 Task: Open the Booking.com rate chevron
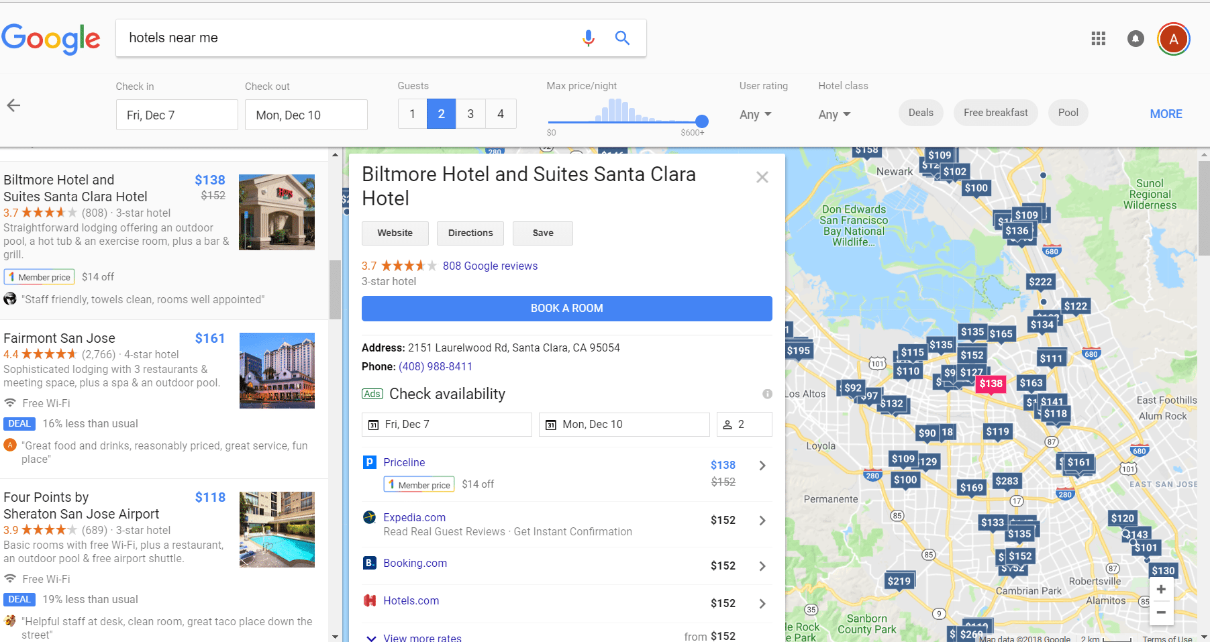click(762, 566)
